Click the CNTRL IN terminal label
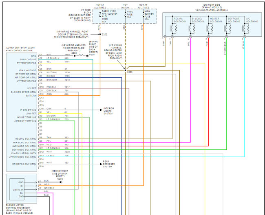The image size is (265, 215). (x=18, y=190)
